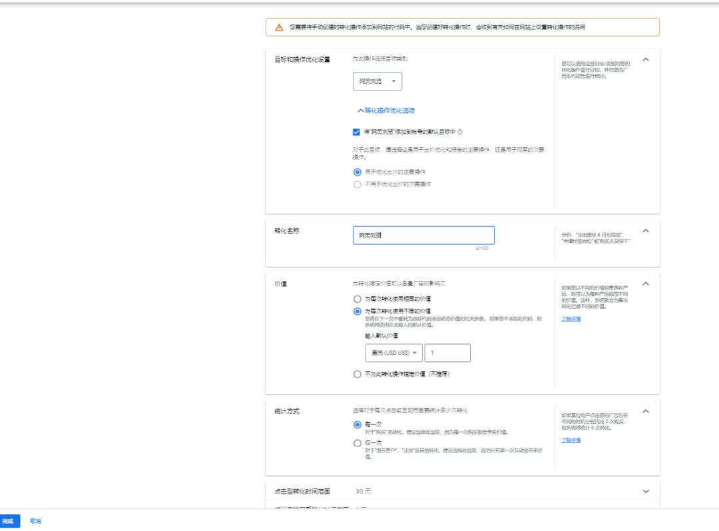Click the 转化名称 text input field
This screenshot has height=531, width=719.
423,235
